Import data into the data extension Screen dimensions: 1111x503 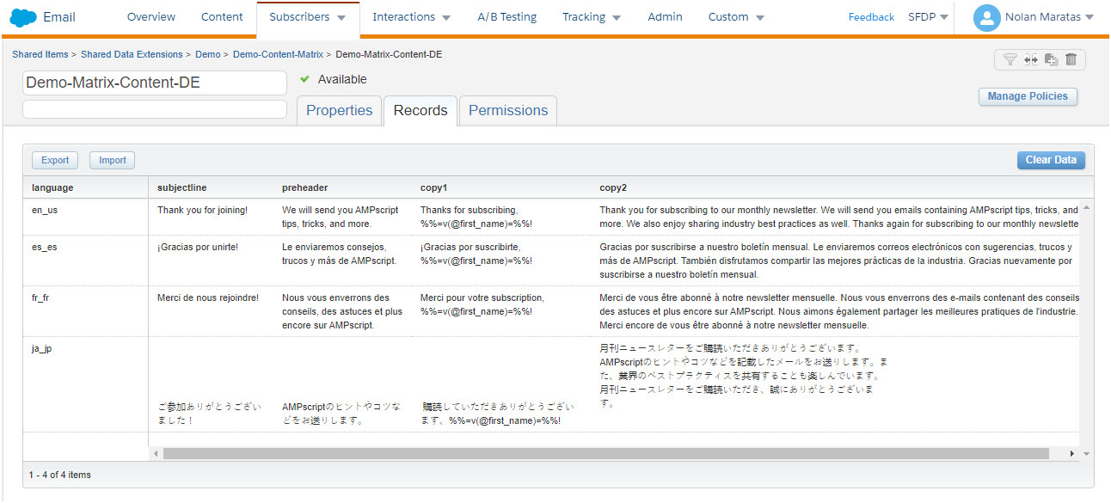click(x=112, y=160)
